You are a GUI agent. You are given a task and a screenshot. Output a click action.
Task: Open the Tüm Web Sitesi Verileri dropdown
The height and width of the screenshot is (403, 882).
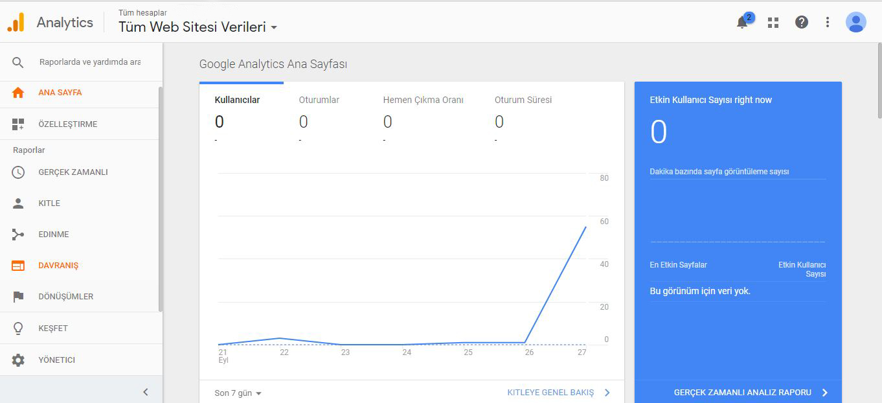click(198, 27)
